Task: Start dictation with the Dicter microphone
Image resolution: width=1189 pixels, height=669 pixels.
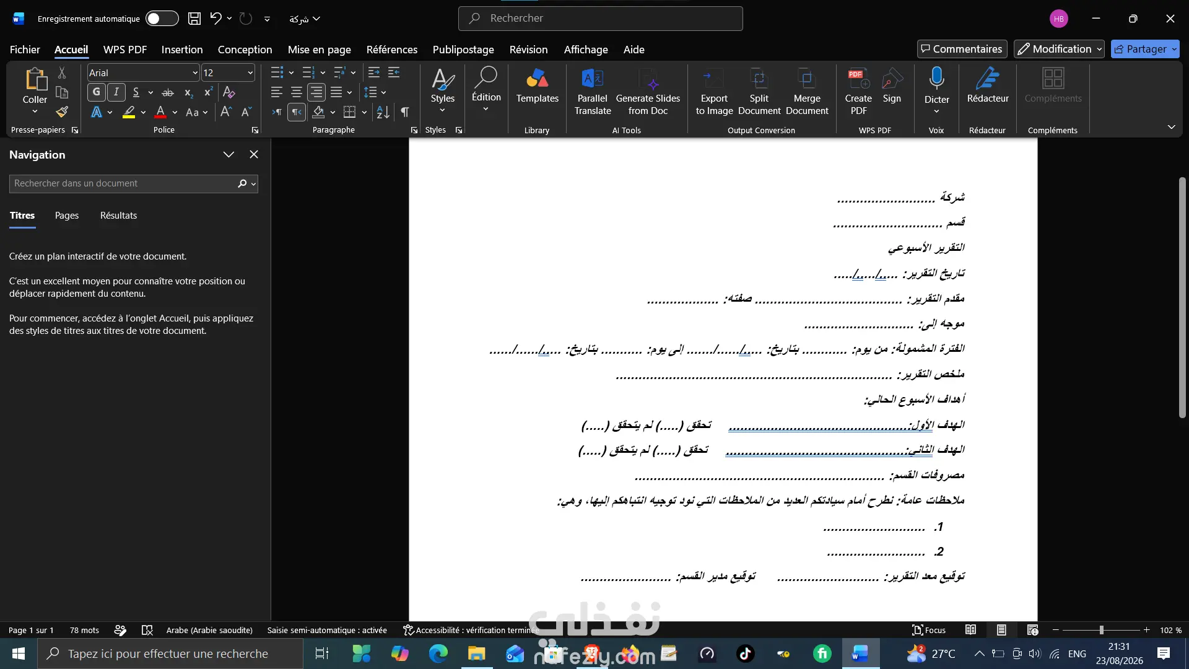Action: point(936,85)
